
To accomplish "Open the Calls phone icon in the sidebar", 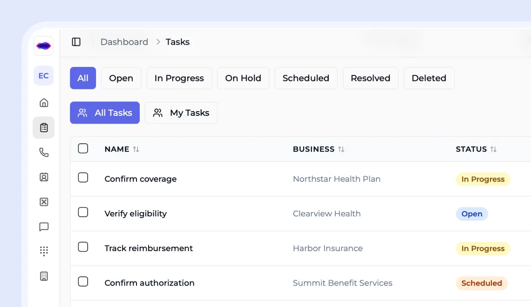I will tap(44, 153).
